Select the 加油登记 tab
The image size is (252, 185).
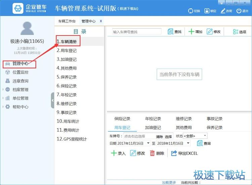(153, 127)
